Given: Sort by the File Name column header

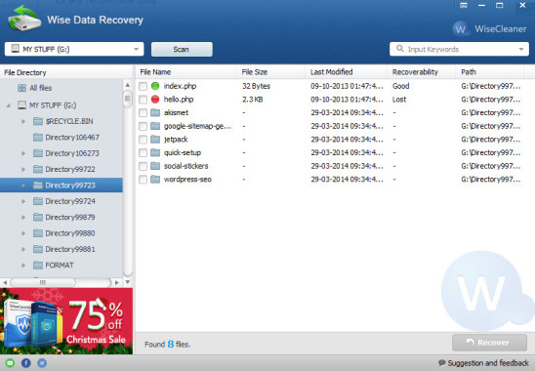Looking at the screenshot, I should tap(185, 72).
